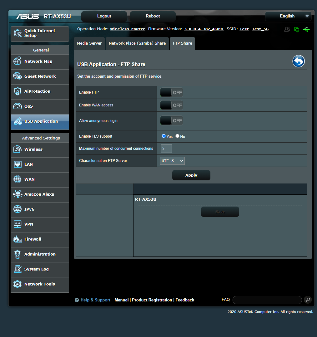
Task: Click the WAN globe icon
Action: click(18, 179)
